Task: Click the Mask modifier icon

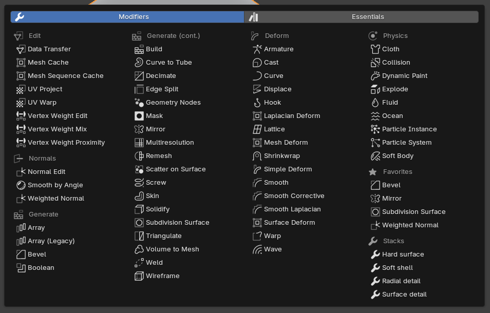Action: pyautogui.click(x=139, y=116)
